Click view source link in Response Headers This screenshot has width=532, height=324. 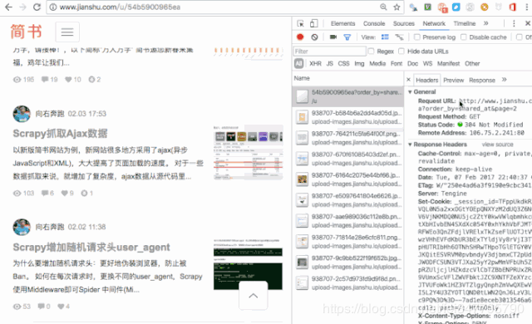(497, 145)
